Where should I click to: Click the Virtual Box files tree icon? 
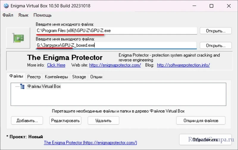(22, 86)
